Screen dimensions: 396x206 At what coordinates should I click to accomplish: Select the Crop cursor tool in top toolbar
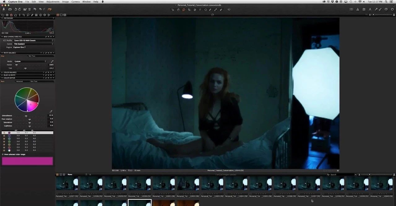pos(189,10)
